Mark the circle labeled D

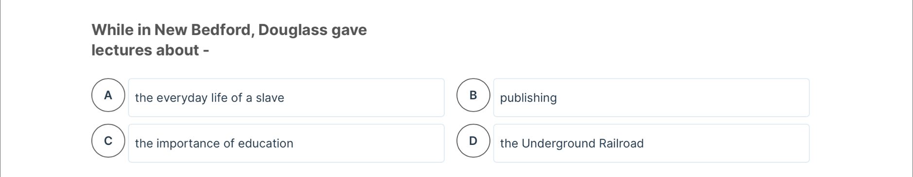tap(474, 141)
